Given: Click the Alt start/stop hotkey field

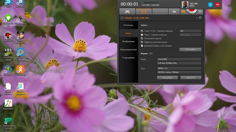Looking at the screenshot, I should click(x=190, y=31).
